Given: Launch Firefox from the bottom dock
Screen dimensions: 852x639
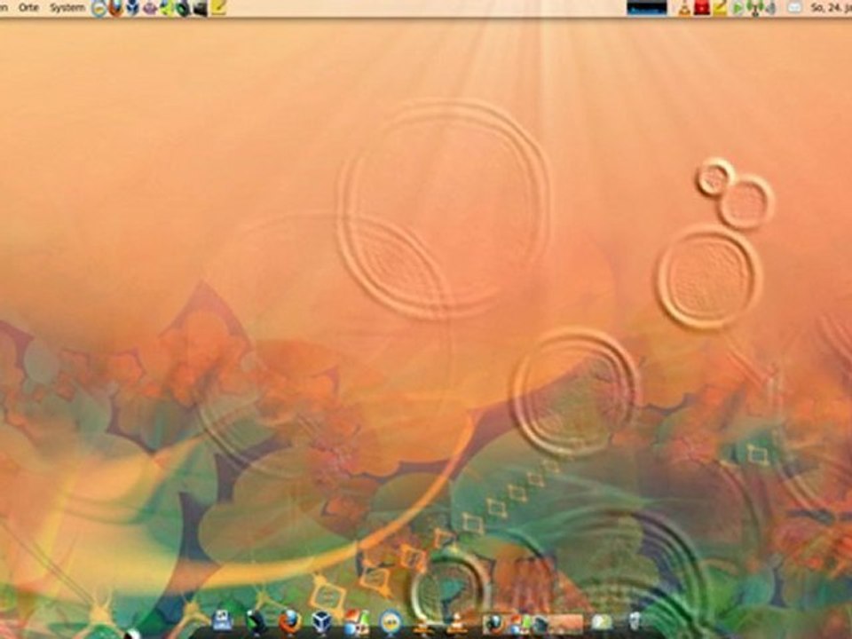Looking at the screenshot, I should coord(290,622).
